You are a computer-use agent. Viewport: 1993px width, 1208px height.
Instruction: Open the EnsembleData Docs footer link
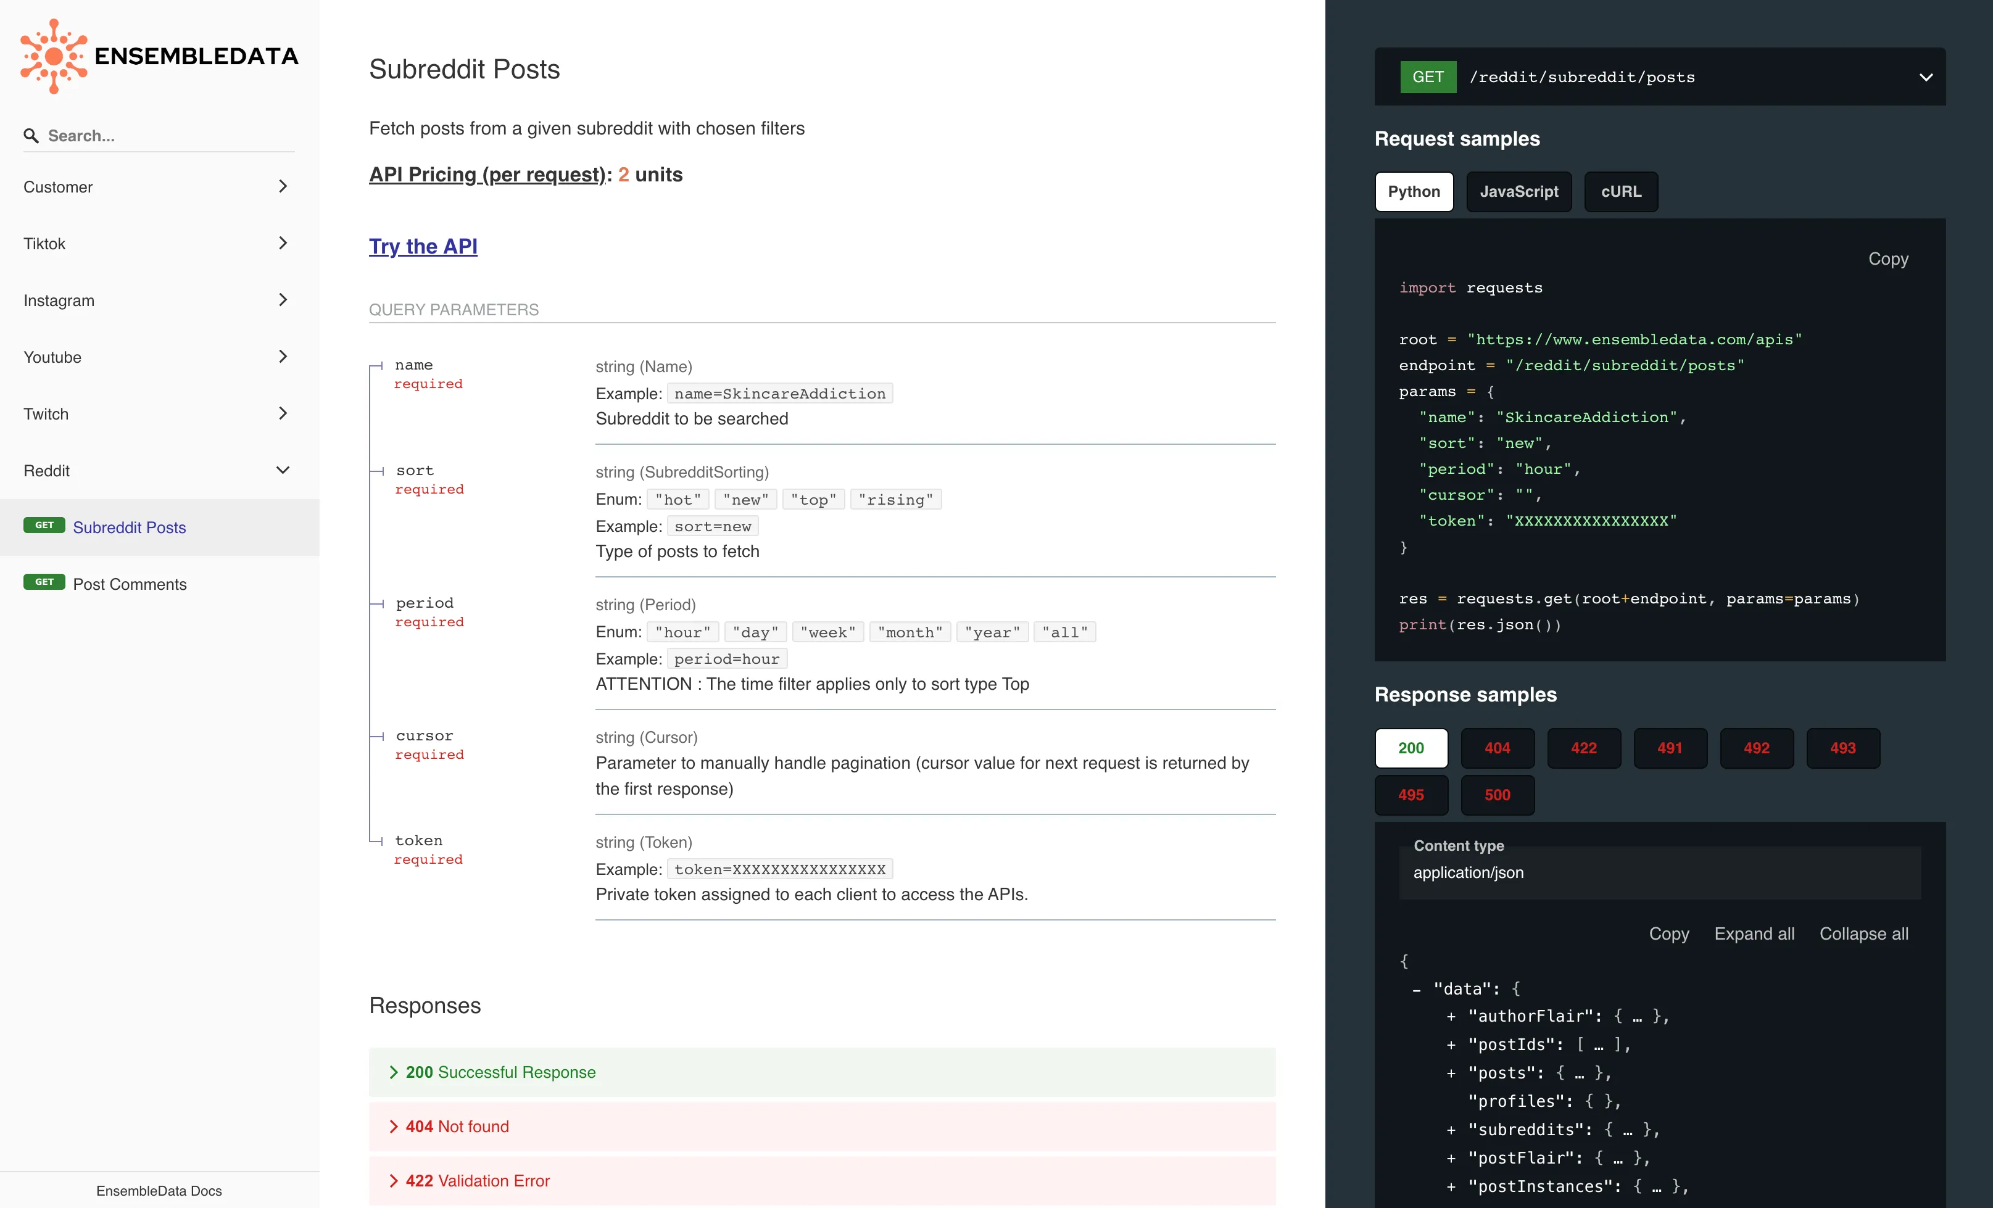(159, 1190)
